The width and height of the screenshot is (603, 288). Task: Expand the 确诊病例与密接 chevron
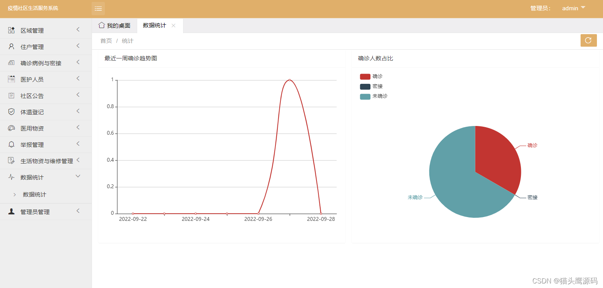click(x=78, y=62)
